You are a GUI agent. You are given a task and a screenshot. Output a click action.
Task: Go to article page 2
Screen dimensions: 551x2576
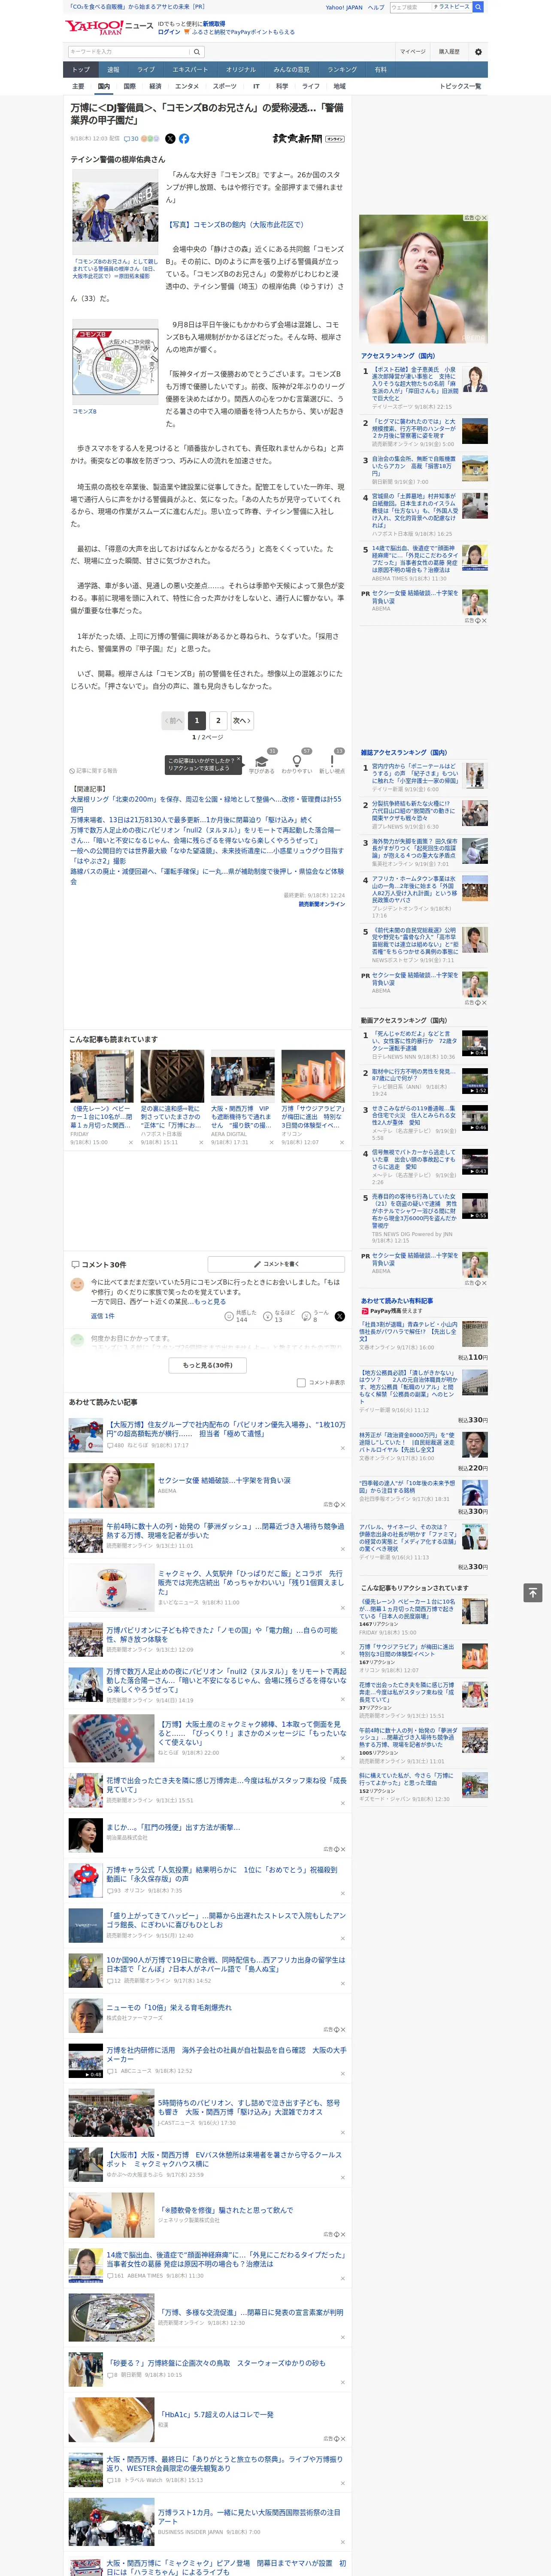(x=218, y=720)
